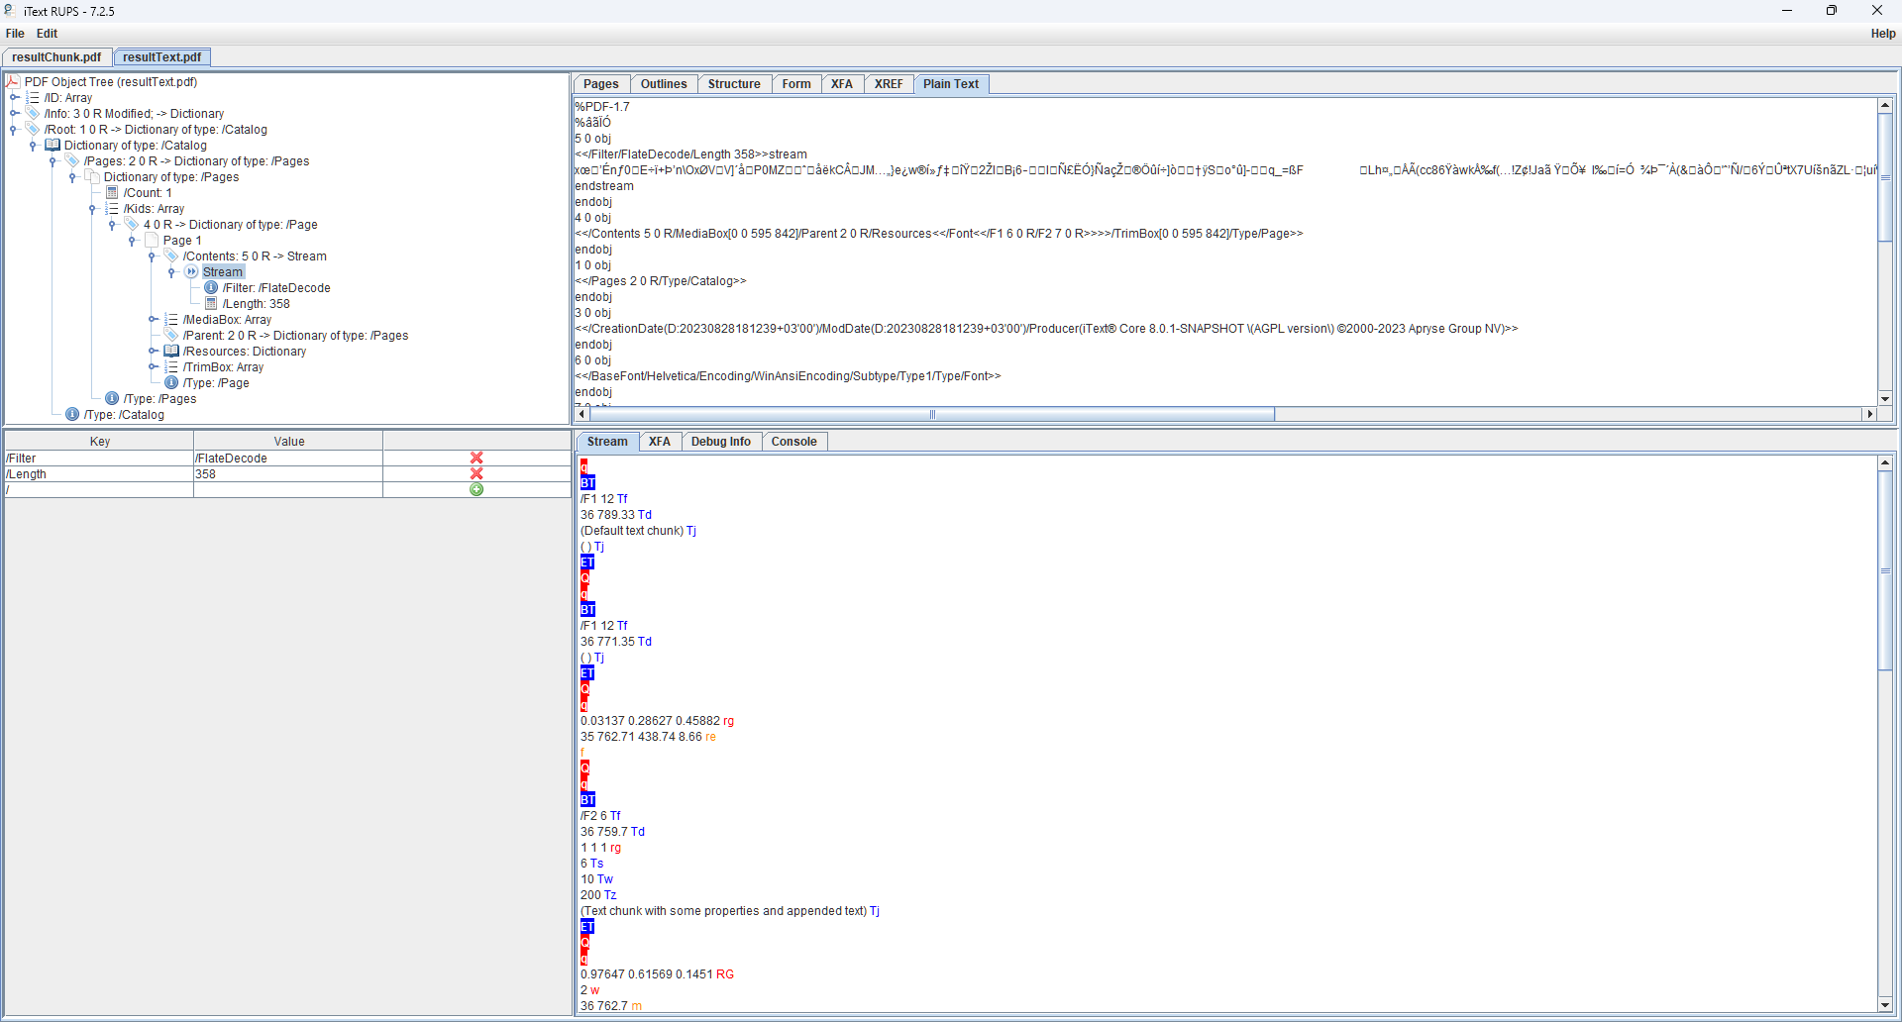Add a new key with the green plus icon
This screenshot has height=1022, width=1902.
pyautogui.click(x=476, y=489)
